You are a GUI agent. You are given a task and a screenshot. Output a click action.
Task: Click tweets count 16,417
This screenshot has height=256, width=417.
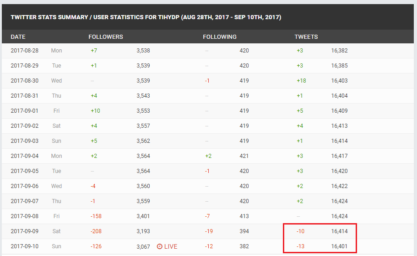339,156
